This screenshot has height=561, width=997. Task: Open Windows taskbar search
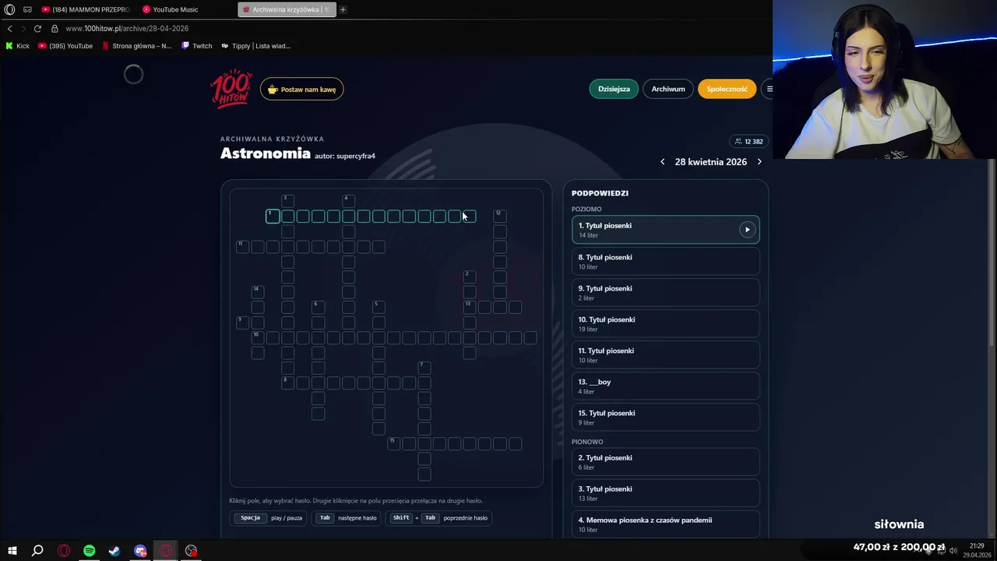[x=37, y=551]
